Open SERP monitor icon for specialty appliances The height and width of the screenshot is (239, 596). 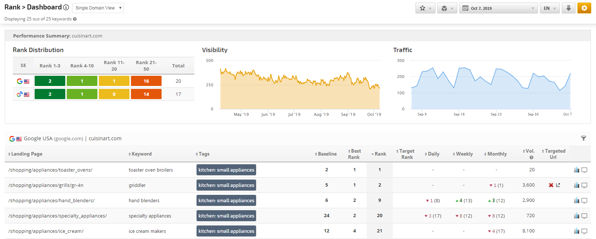coord(584,216)
